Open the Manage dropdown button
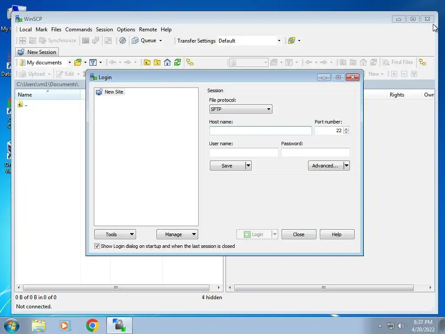Image resolution: width=445 pixels, height=334 pixels. 177,234
